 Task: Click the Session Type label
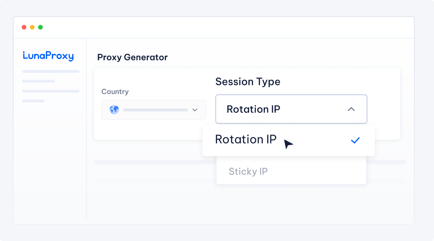click(x=248, y=82)
